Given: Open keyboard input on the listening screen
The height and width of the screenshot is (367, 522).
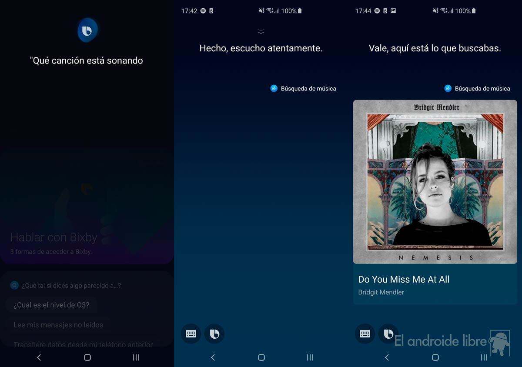Looking at the screenshot, I should (191, 334).
